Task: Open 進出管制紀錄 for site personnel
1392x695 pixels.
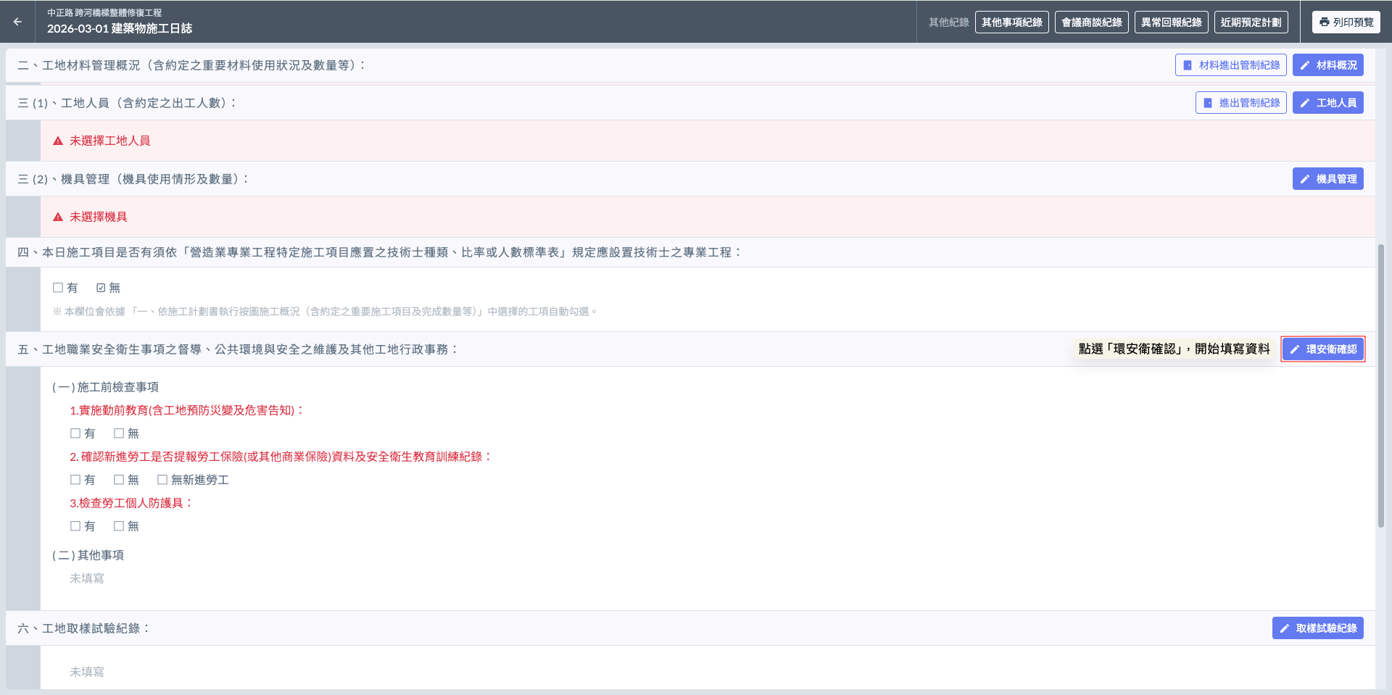Action: (x=1240, y=103)
